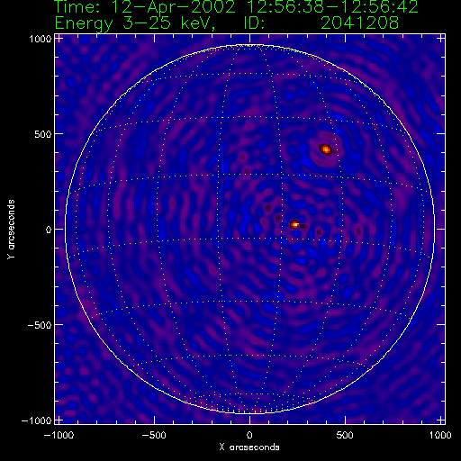461x461 pixels.
Task: Click the 500 tick label on X axis
Action: (345, 435)
